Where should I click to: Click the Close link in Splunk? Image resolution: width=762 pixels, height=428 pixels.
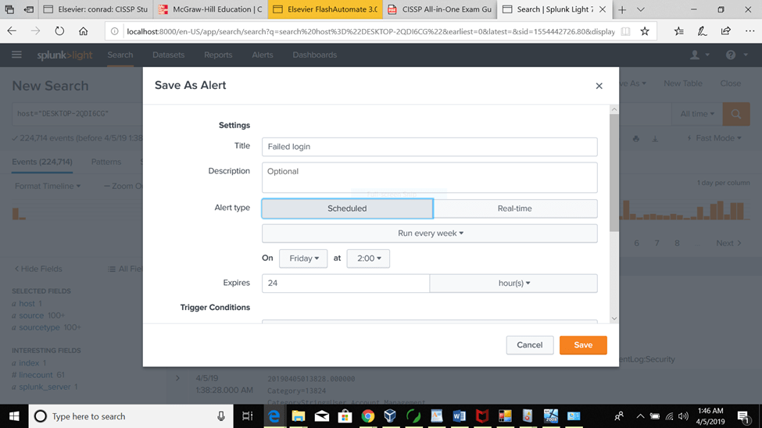click(731, 84)
